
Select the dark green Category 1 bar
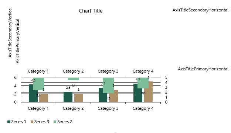tap(33, 93)
